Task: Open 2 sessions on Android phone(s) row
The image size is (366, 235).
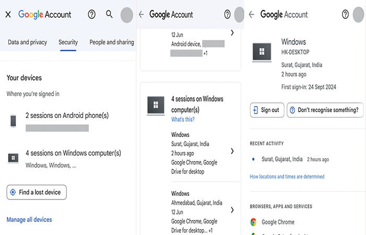Action: point(67,122)
